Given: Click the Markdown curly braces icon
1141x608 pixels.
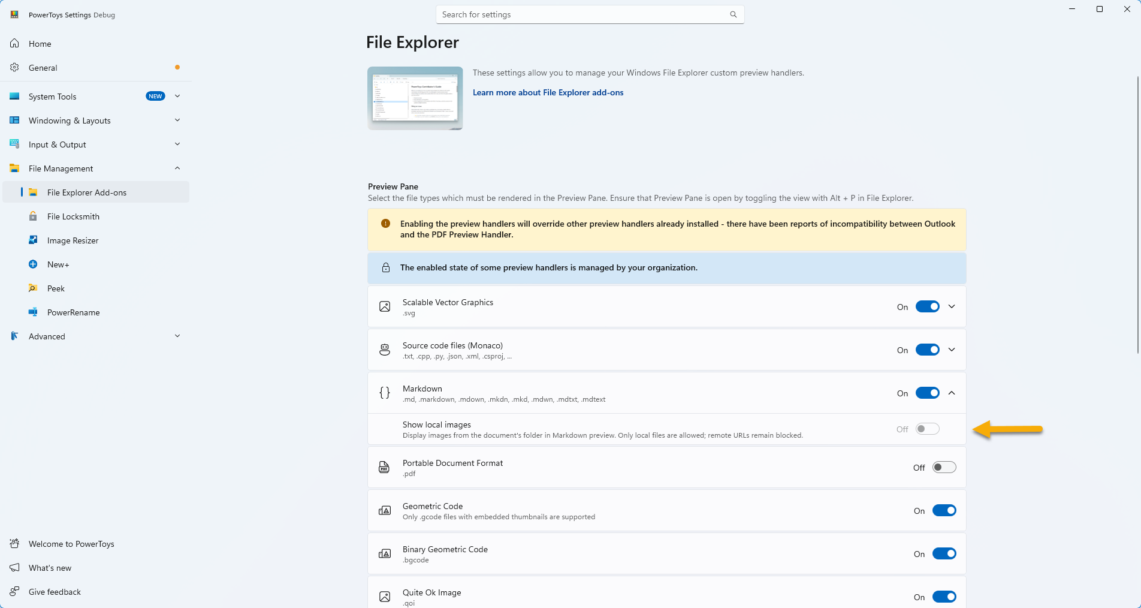Looking at the screenshot, I should (x=385, y=393).
